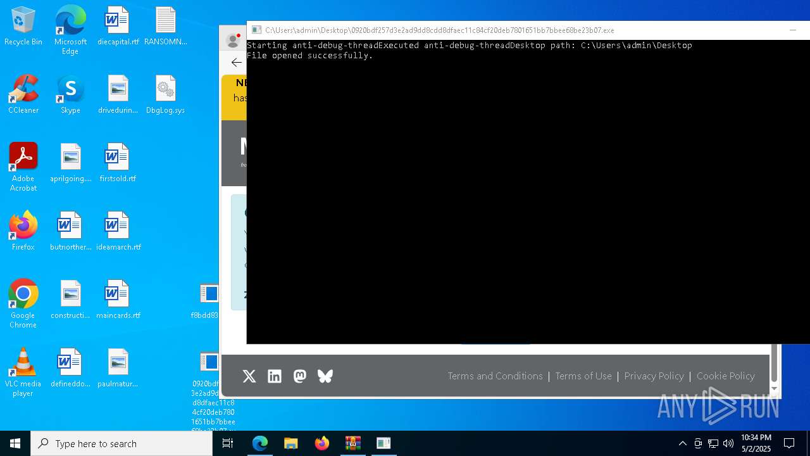Screen dimensions: 810x456
Task: Select the RANSOMN... text file on the desktop
Action: [x=165, y=27]
